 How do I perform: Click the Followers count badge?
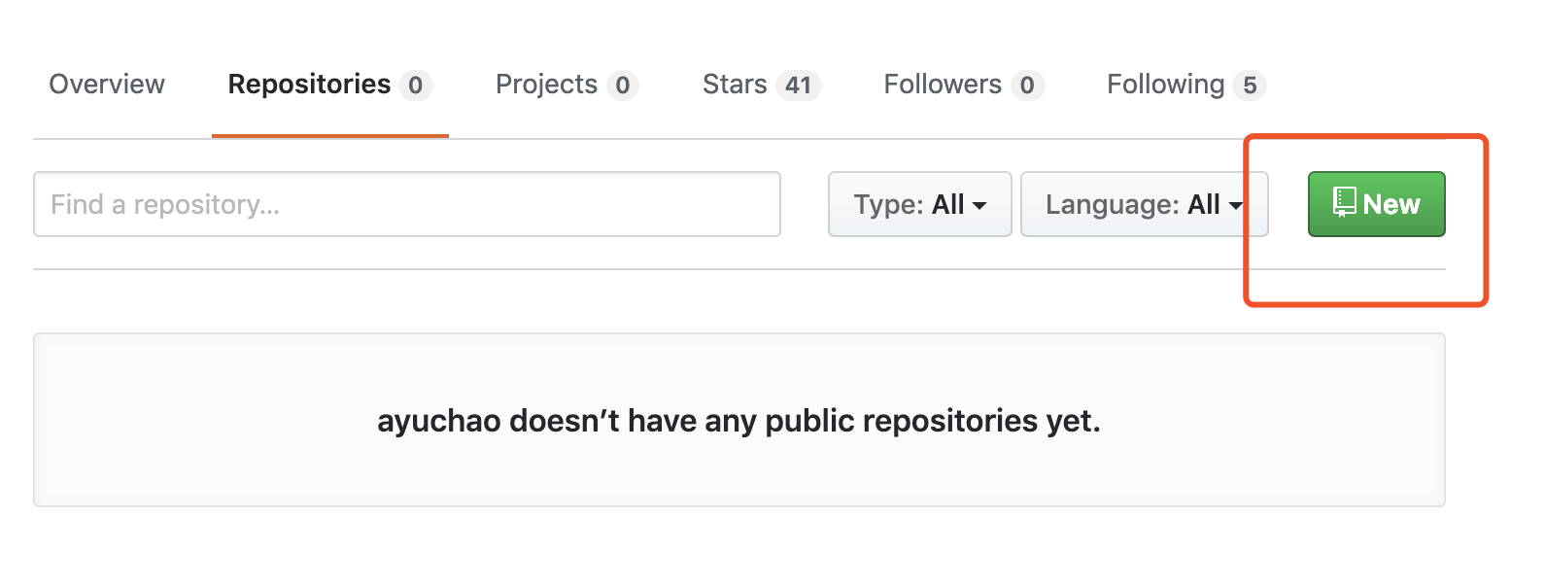pos(1027,86)
